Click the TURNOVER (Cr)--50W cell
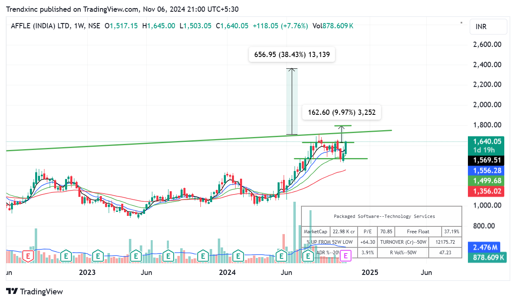516x302 pixels. click(404, 242)
